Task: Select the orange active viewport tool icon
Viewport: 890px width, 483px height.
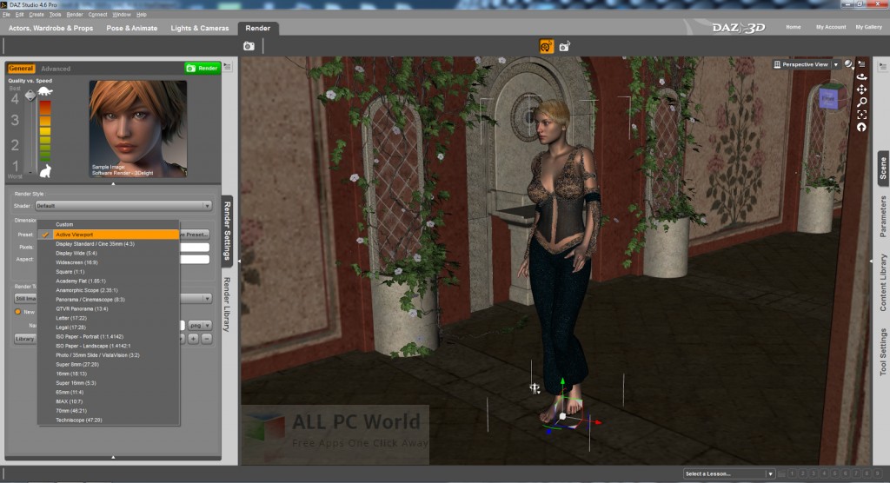Action: 546,47
